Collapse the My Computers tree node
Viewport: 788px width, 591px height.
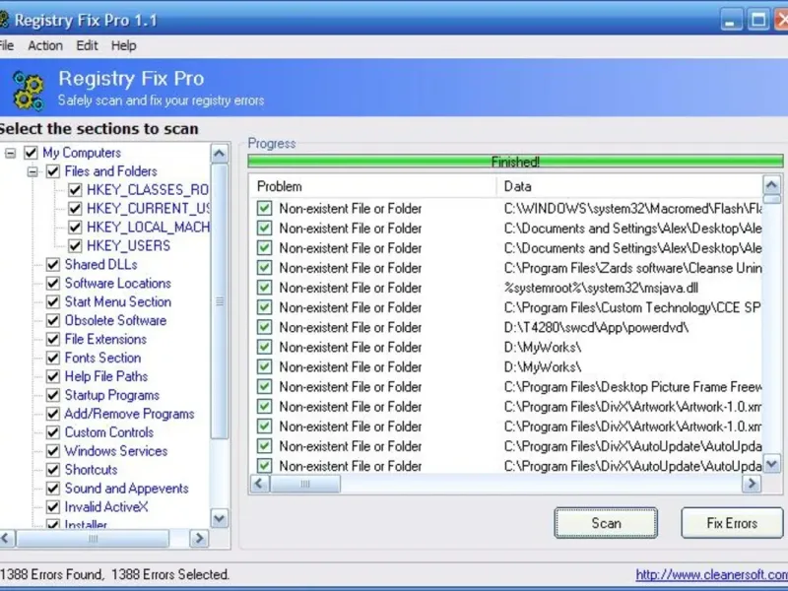click(11, 153)
